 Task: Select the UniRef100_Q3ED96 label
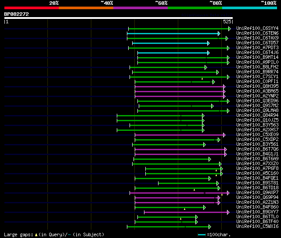tap(257, 101)
